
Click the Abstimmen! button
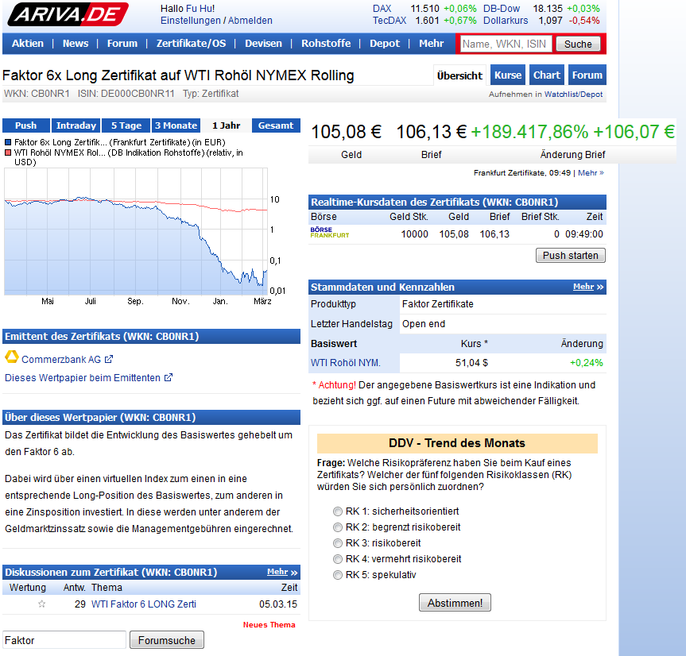point(455,603)
